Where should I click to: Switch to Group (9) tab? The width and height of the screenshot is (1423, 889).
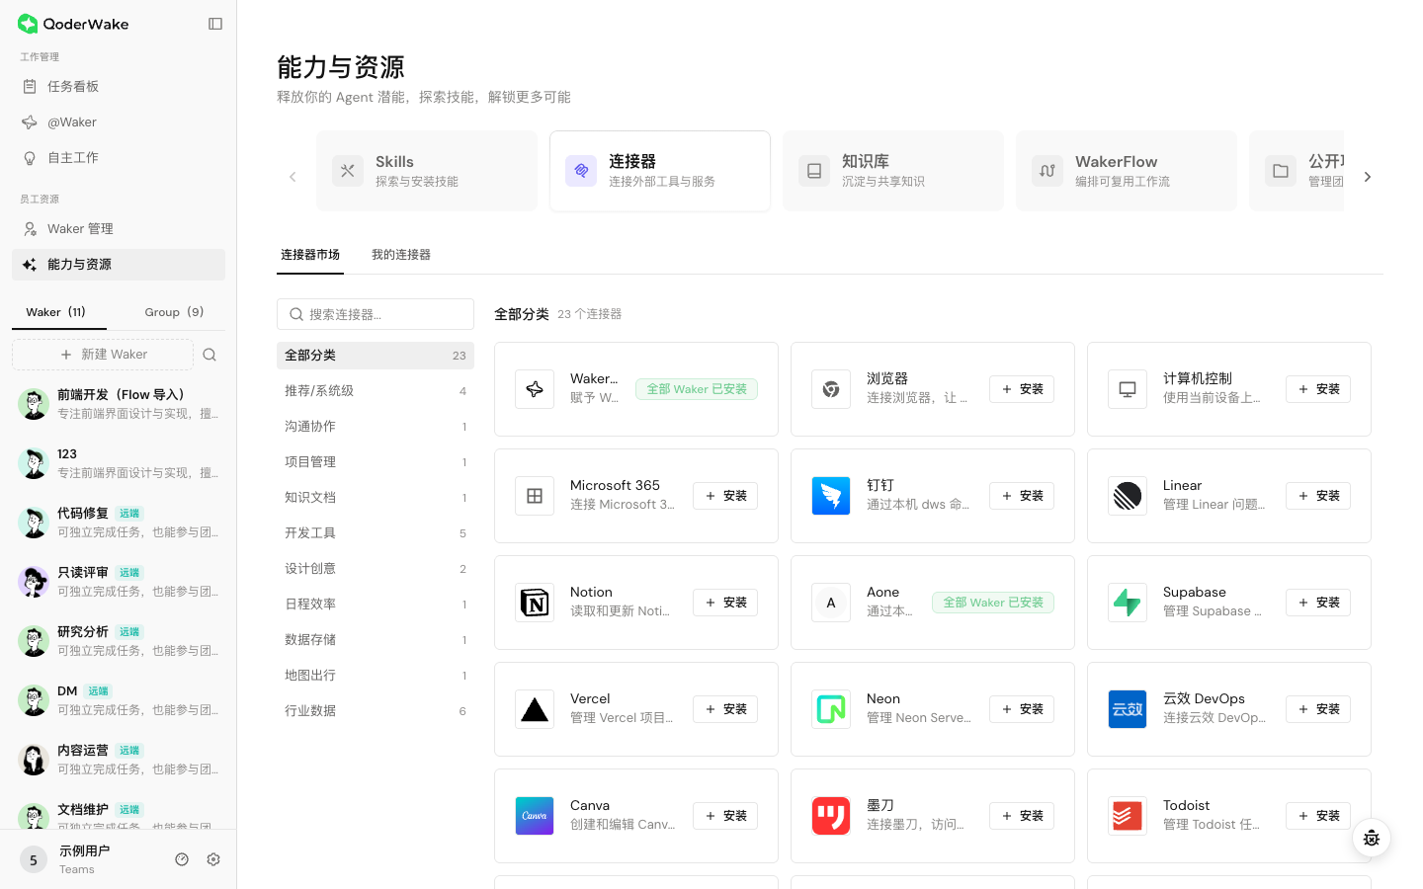click(x=174, y=312)
